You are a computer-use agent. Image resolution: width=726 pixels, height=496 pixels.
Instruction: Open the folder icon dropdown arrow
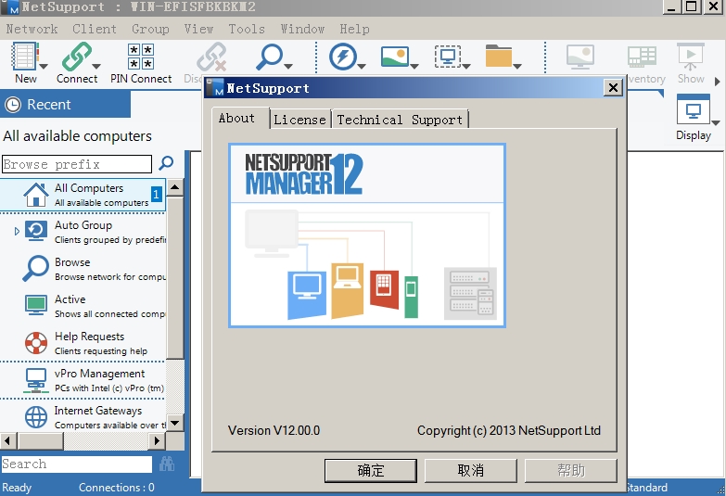[x=517, y=66]
